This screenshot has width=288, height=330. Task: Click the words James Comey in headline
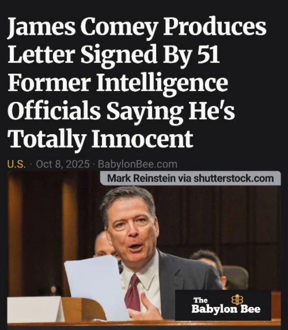coord(83,27)
